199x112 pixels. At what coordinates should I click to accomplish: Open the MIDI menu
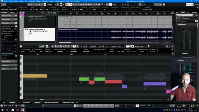click(26, 1)
